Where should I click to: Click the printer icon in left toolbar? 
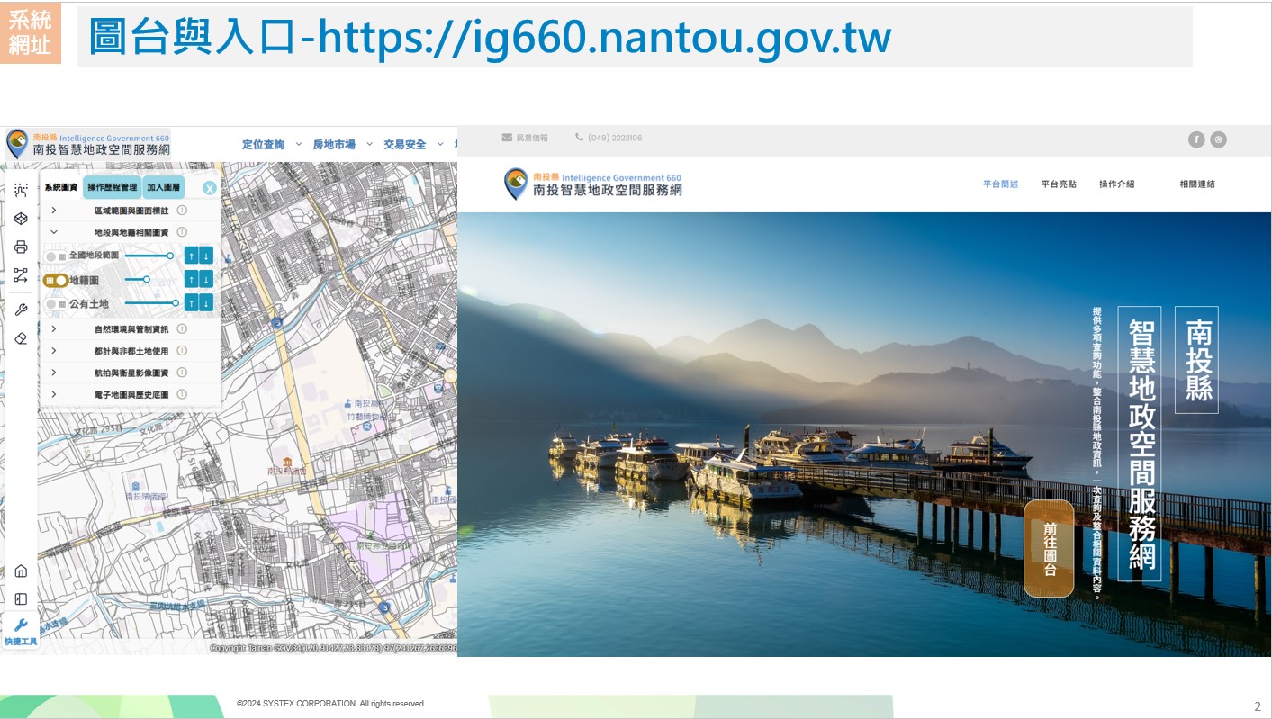(x=21, y=247)
